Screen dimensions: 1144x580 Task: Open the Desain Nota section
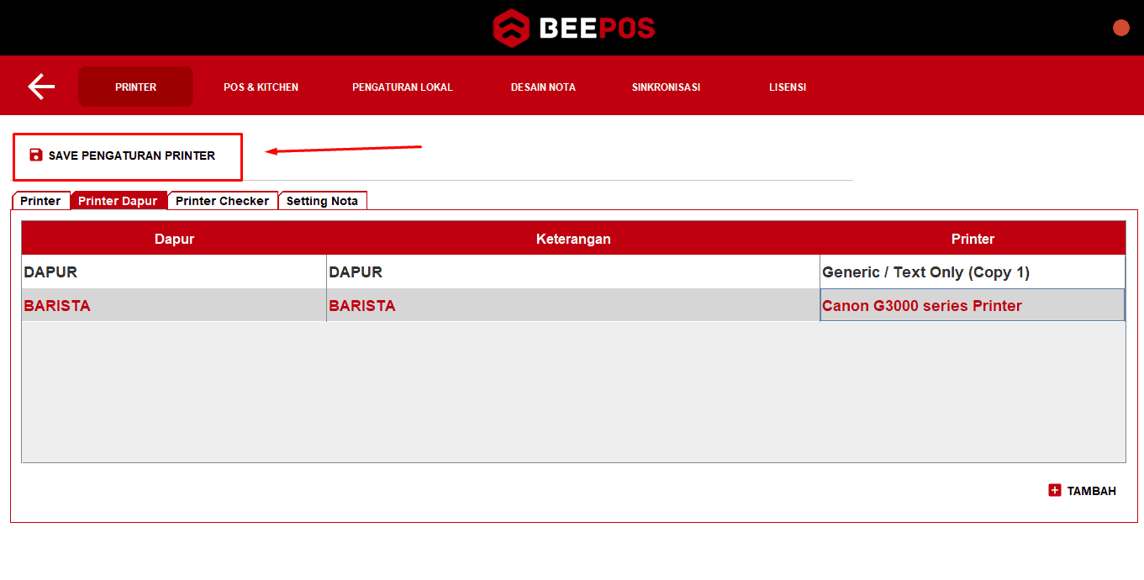tap(543, 87)
